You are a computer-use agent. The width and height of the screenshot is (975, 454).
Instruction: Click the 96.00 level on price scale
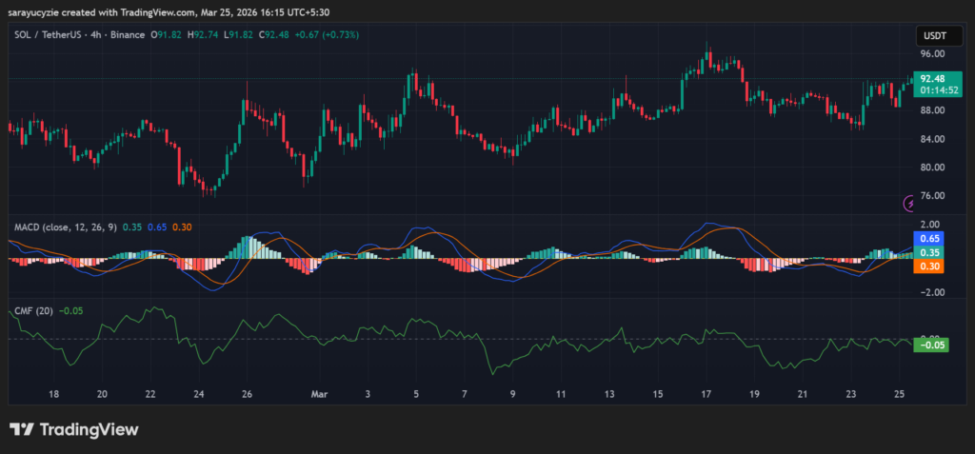pyautogui.click(x=932, y=54)
